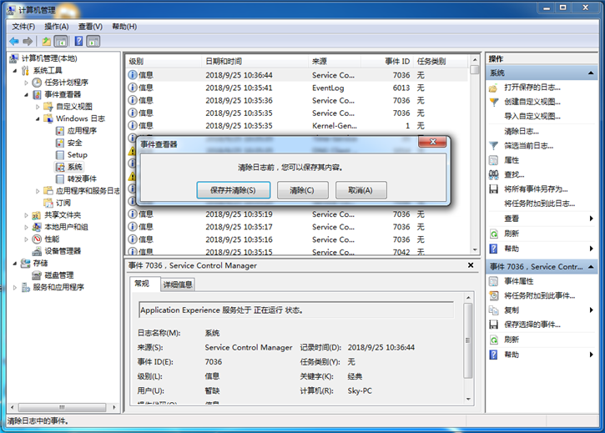
Task: Click the back arrow toolbar icon
Action: tap(14, 41)
